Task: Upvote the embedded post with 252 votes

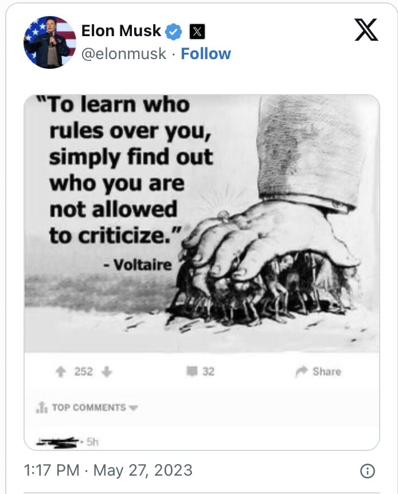Action: click(x=60, y=372)
